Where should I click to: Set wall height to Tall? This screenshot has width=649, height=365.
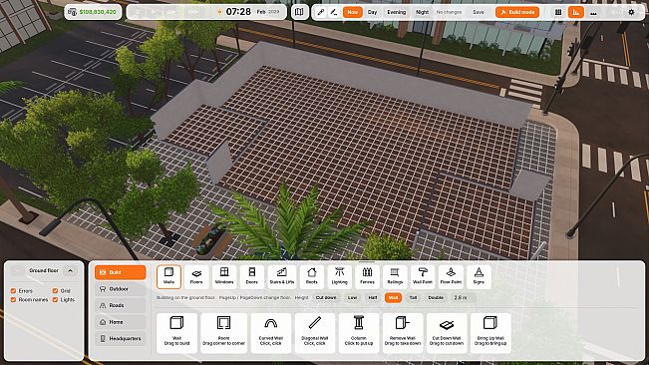(x=413, y=297)
